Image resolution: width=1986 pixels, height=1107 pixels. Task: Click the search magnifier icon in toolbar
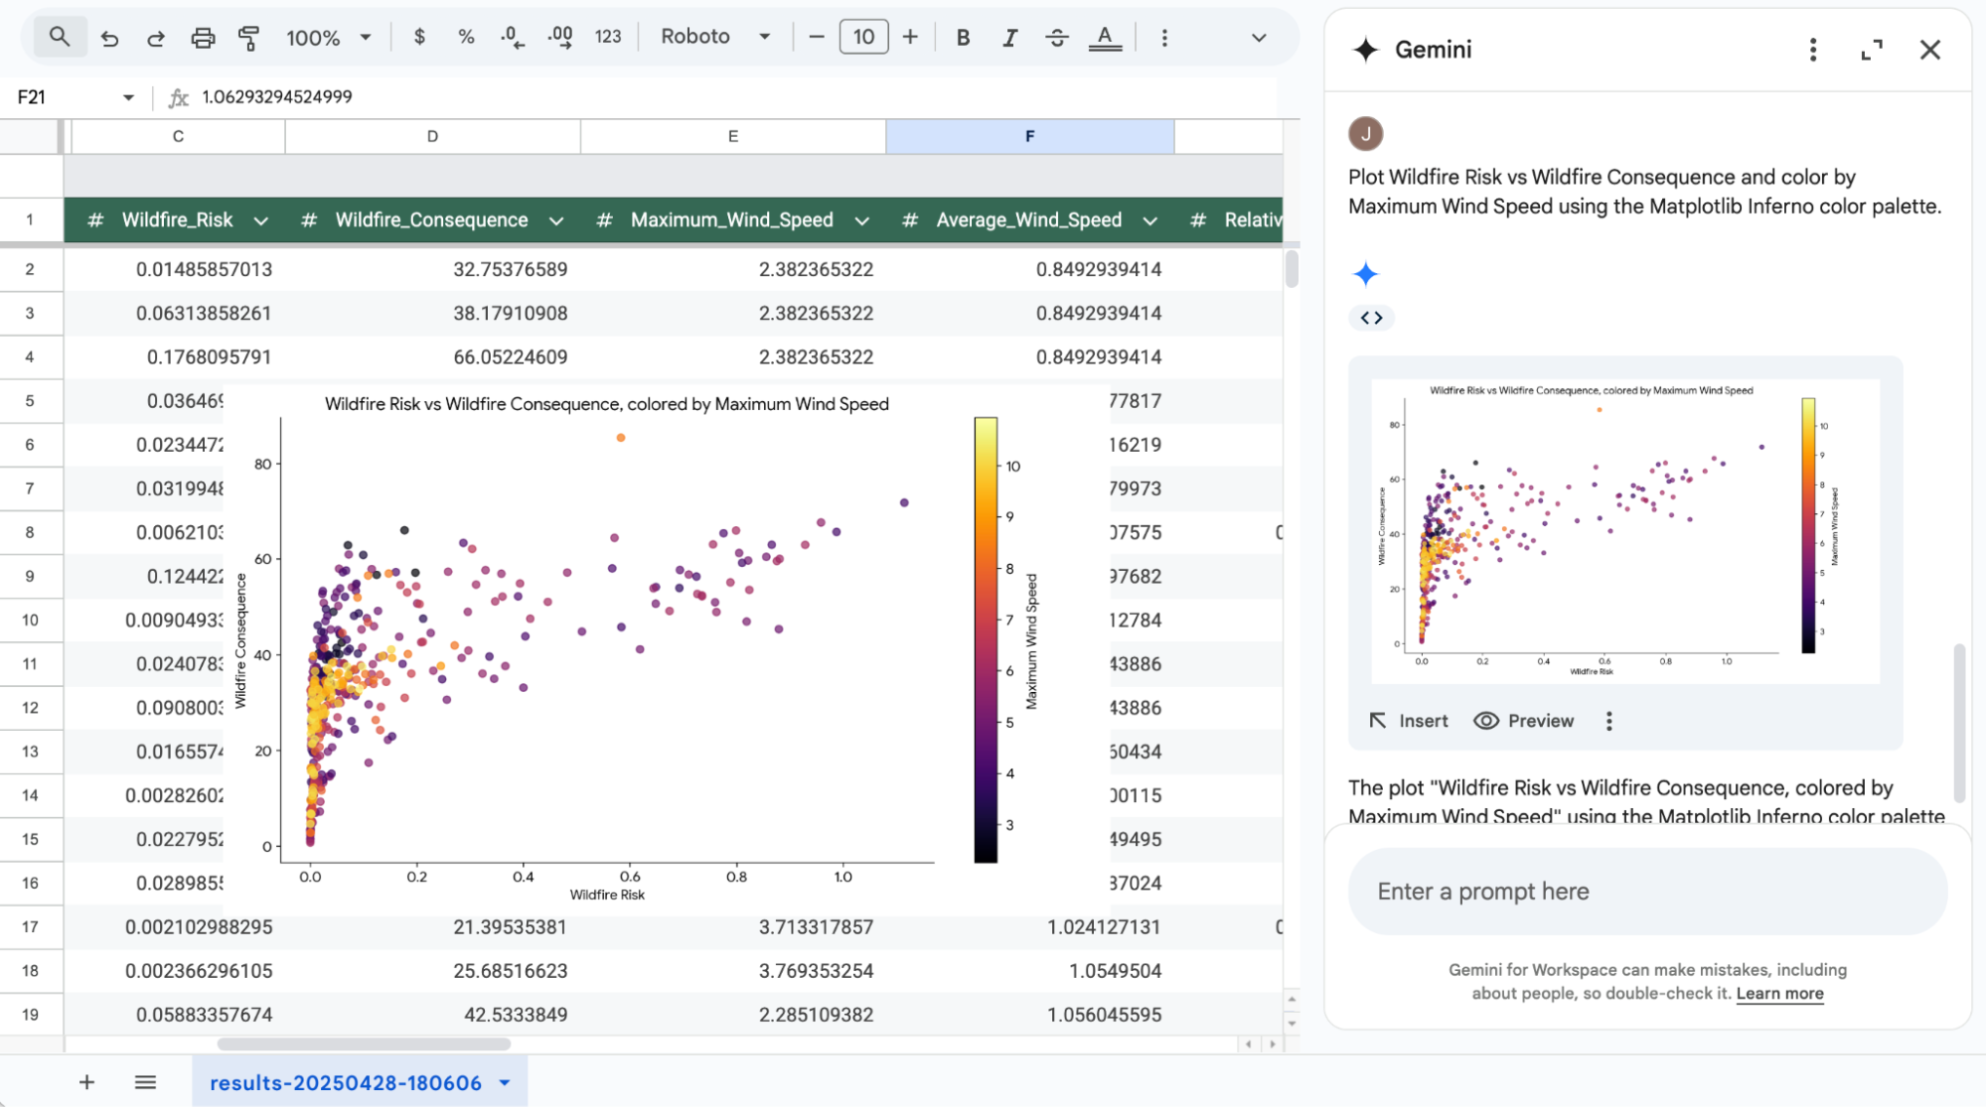coord(60,37)
